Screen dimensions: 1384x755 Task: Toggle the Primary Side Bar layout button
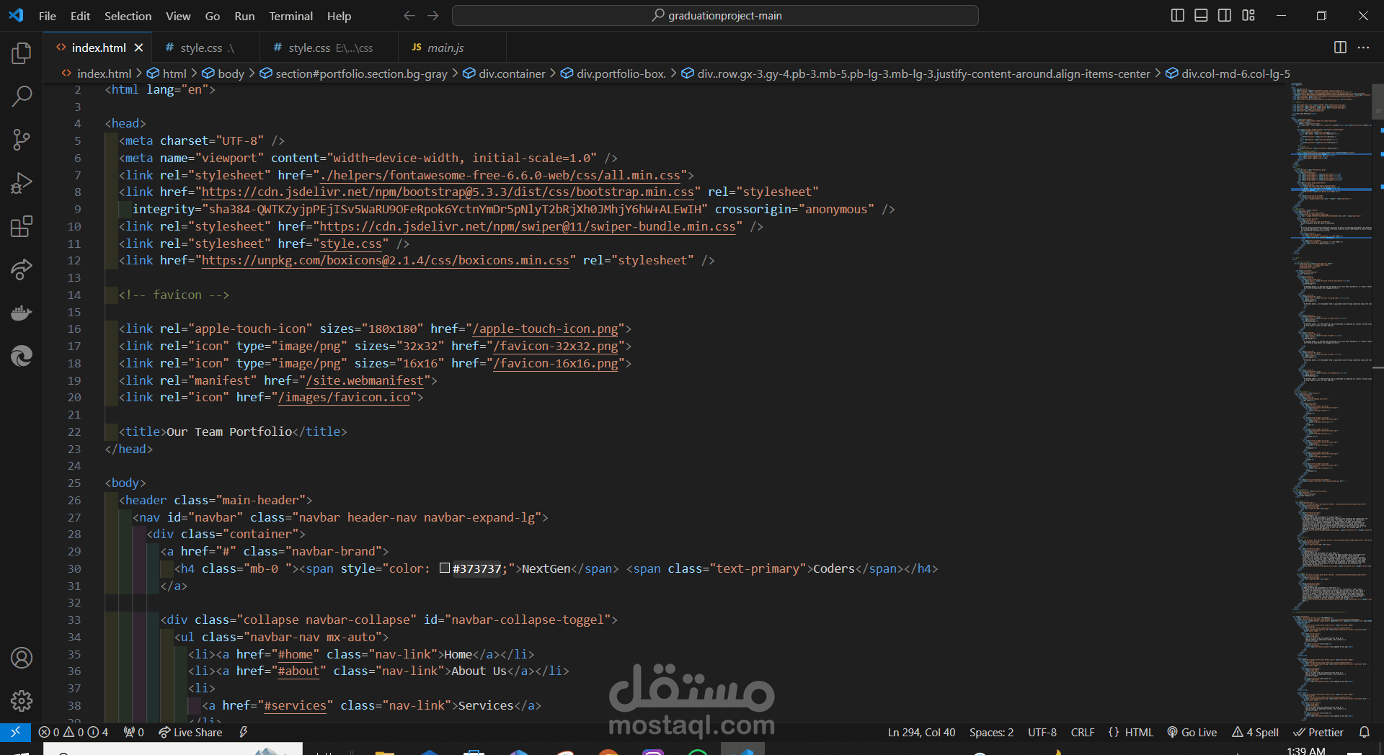pos(1178,16)
